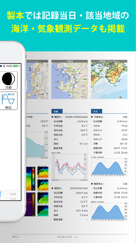Click the 10.0 ℃ maximum temperature value
The height and width of the screenshot is (243, 136).
[x=84, y=130]
